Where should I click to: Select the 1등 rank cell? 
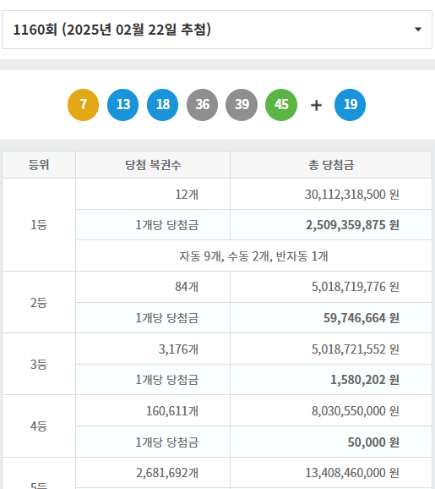click(39, 224)
